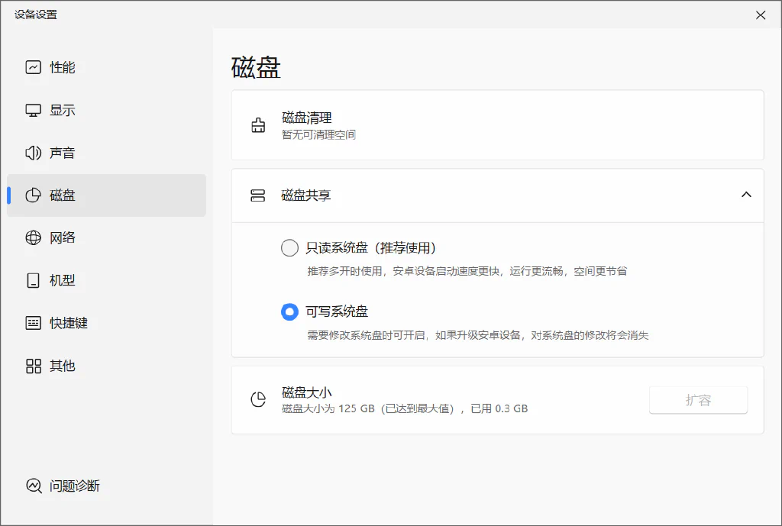This screenshot has height=526, width=782.
Task: Click the 扩容 expand capacity button
Action: (698, 400)
